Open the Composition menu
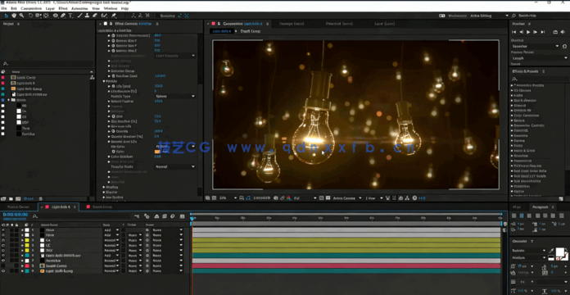Screen dimensions: 570x295 tap(31, 8)
